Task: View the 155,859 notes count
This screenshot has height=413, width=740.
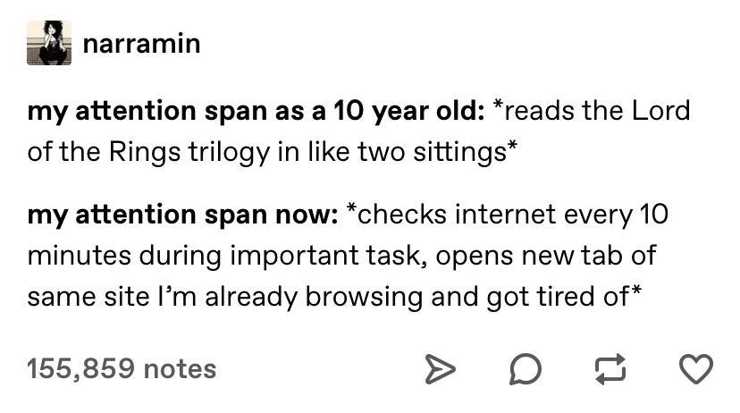Action: (122, 368)
